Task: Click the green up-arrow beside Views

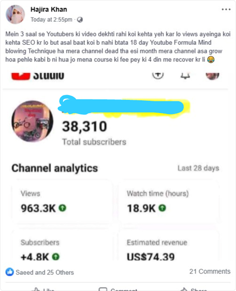Action: click(63, 208)
